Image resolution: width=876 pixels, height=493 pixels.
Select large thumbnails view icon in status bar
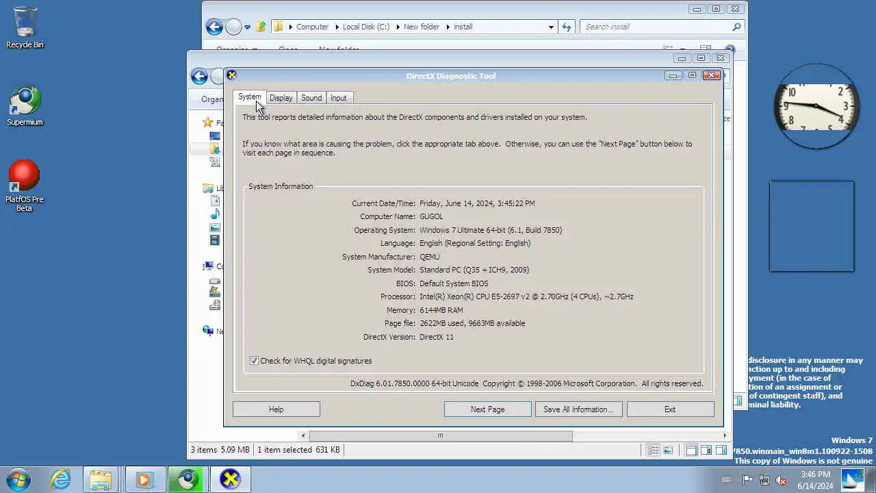click(x=668, y=450)
